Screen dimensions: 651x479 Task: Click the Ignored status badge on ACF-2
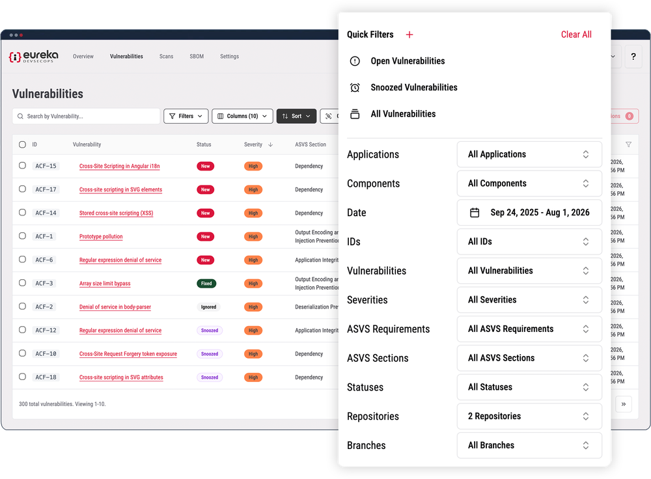tap(208, 307)
